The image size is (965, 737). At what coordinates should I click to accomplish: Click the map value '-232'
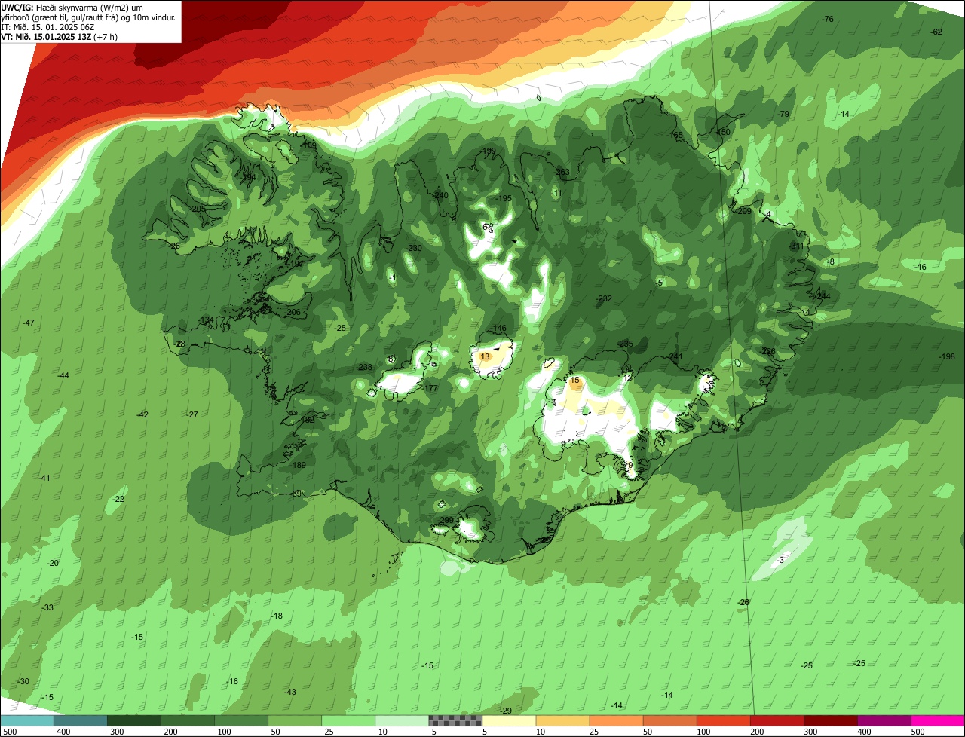click(x=604, y=298)
